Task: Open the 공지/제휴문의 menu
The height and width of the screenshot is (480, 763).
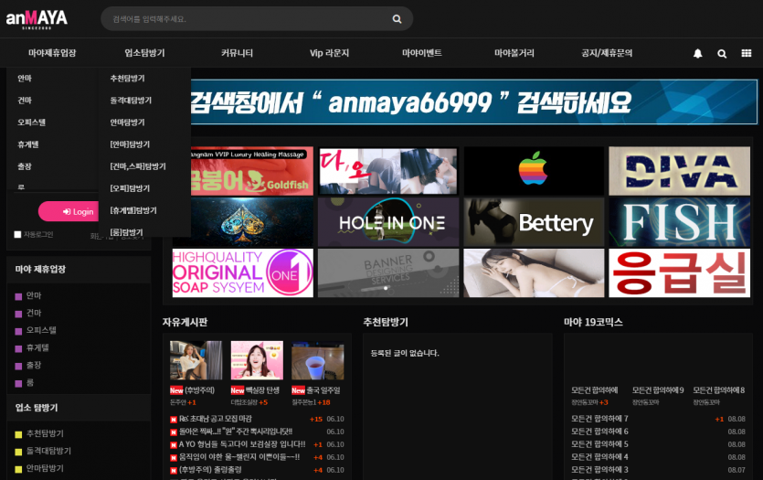Action: coord(607,53)
